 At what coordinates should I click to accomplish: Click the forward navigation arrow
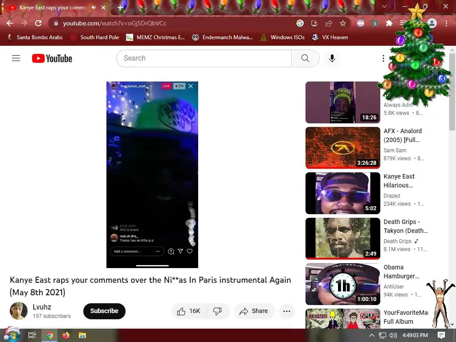click(x=24, y=23)
